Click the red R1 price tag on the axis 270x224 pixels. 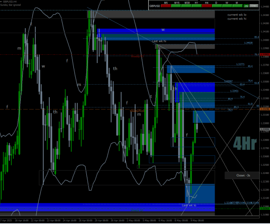(x=264, y=54)
